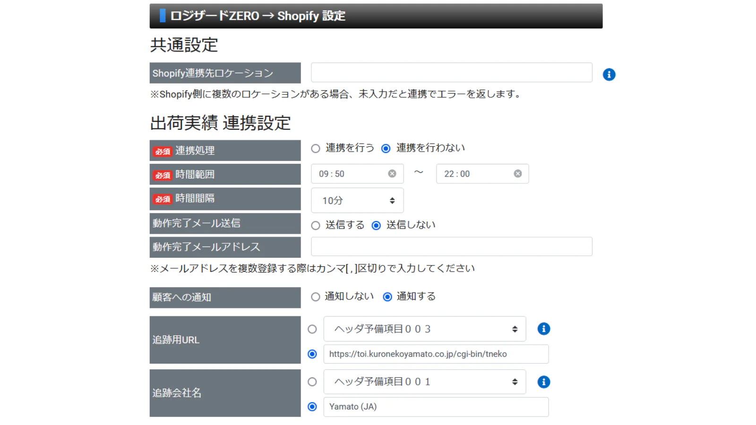Choose 送信する for completion mail

[x=316, y=226]
